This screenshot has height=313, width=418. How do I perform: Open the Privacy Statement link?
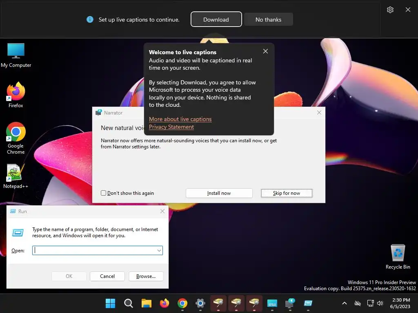171,127
